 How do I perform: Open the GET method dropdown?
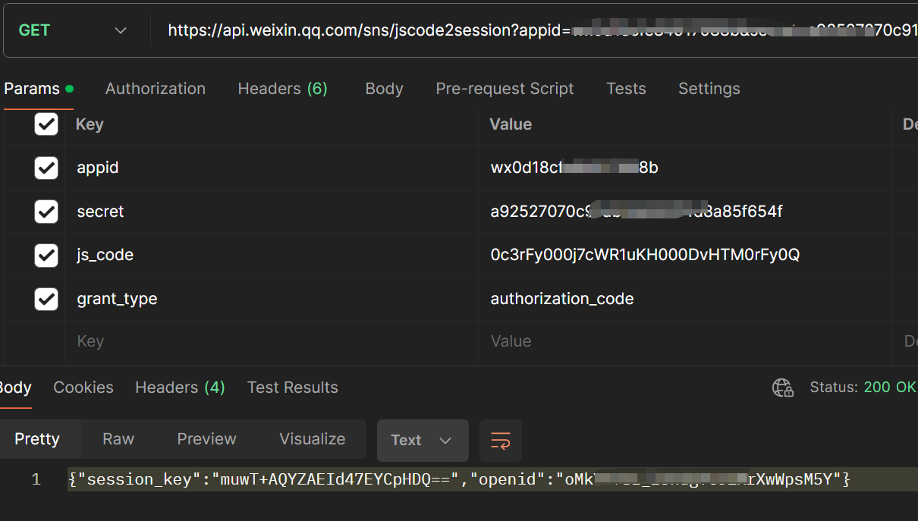pyautogui.click(x=74, y=30)
